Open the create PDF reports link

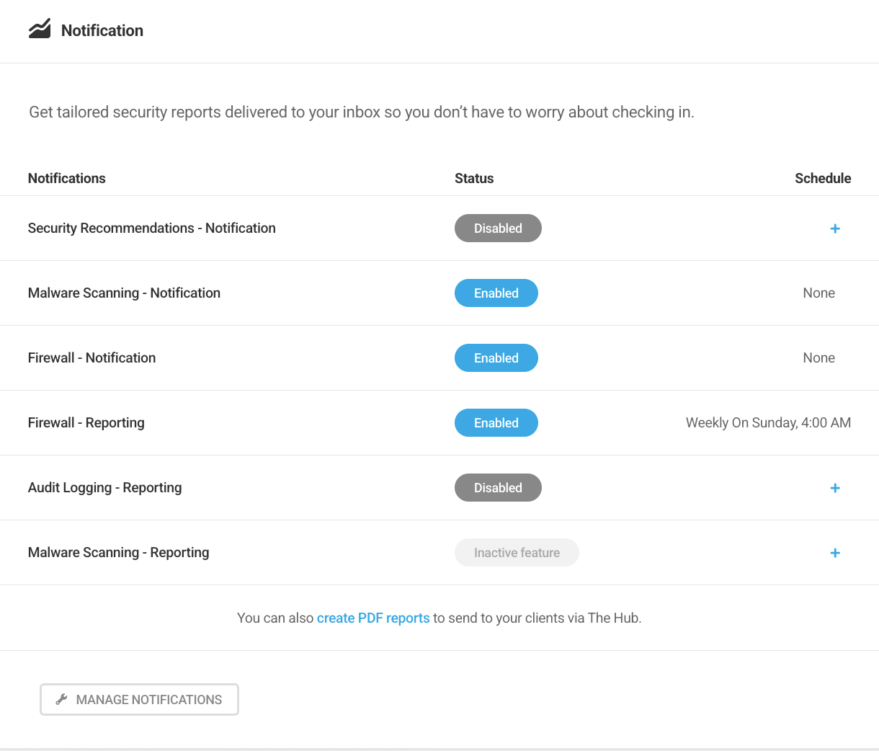click(373, 618)
